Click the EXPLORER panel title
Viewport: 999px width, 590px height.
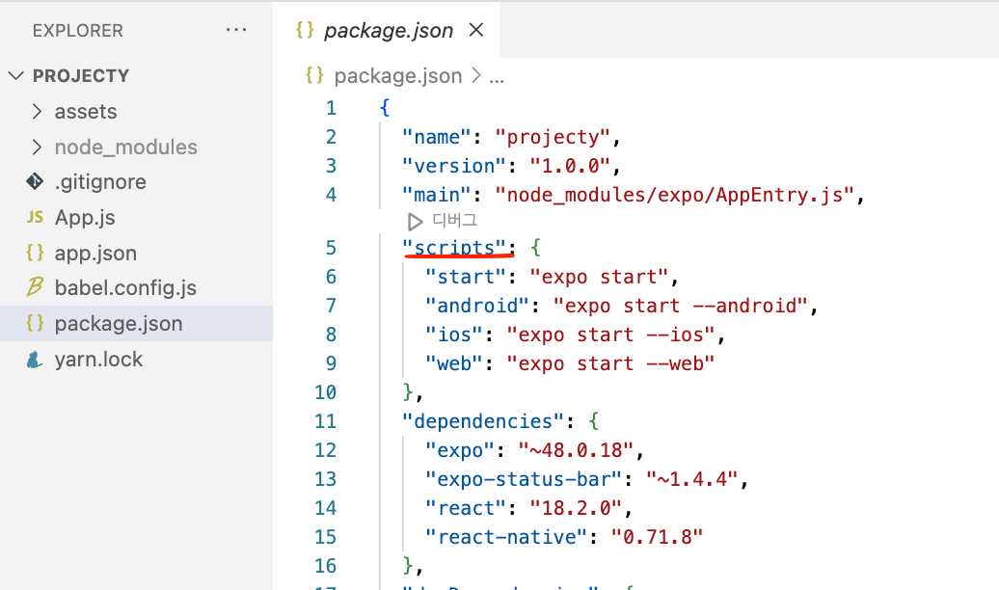pyautogui.click(x=78, y=31)
